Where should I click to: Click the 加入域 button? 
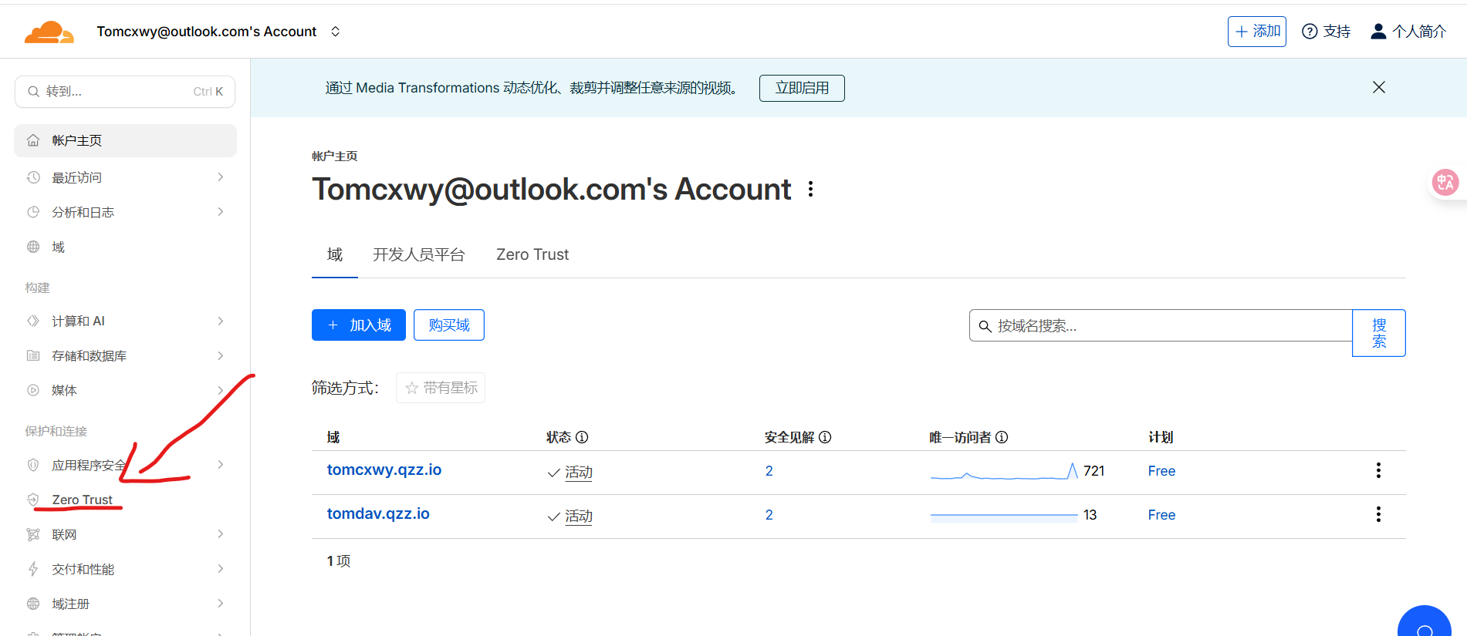(x=359, y=325)
